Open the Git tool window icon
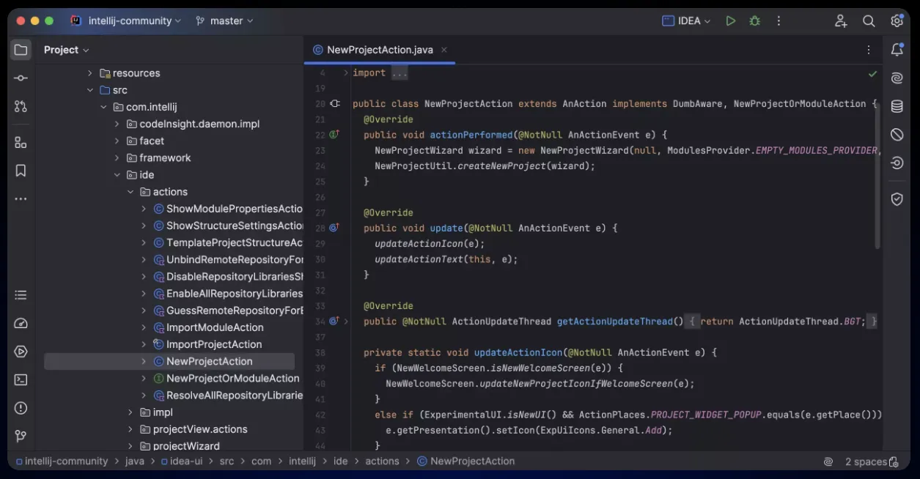 pyautogui.click(x=21, y=436)
